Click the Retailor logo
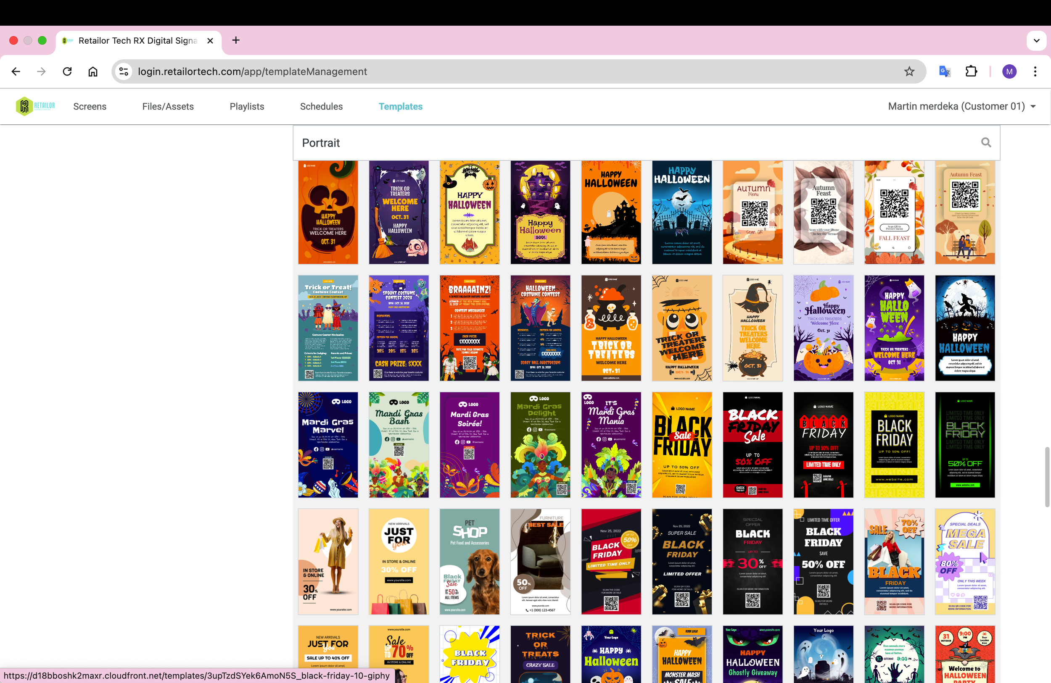Image resolution: width=1051 pixels, height=683 pixels. (35, 105)
